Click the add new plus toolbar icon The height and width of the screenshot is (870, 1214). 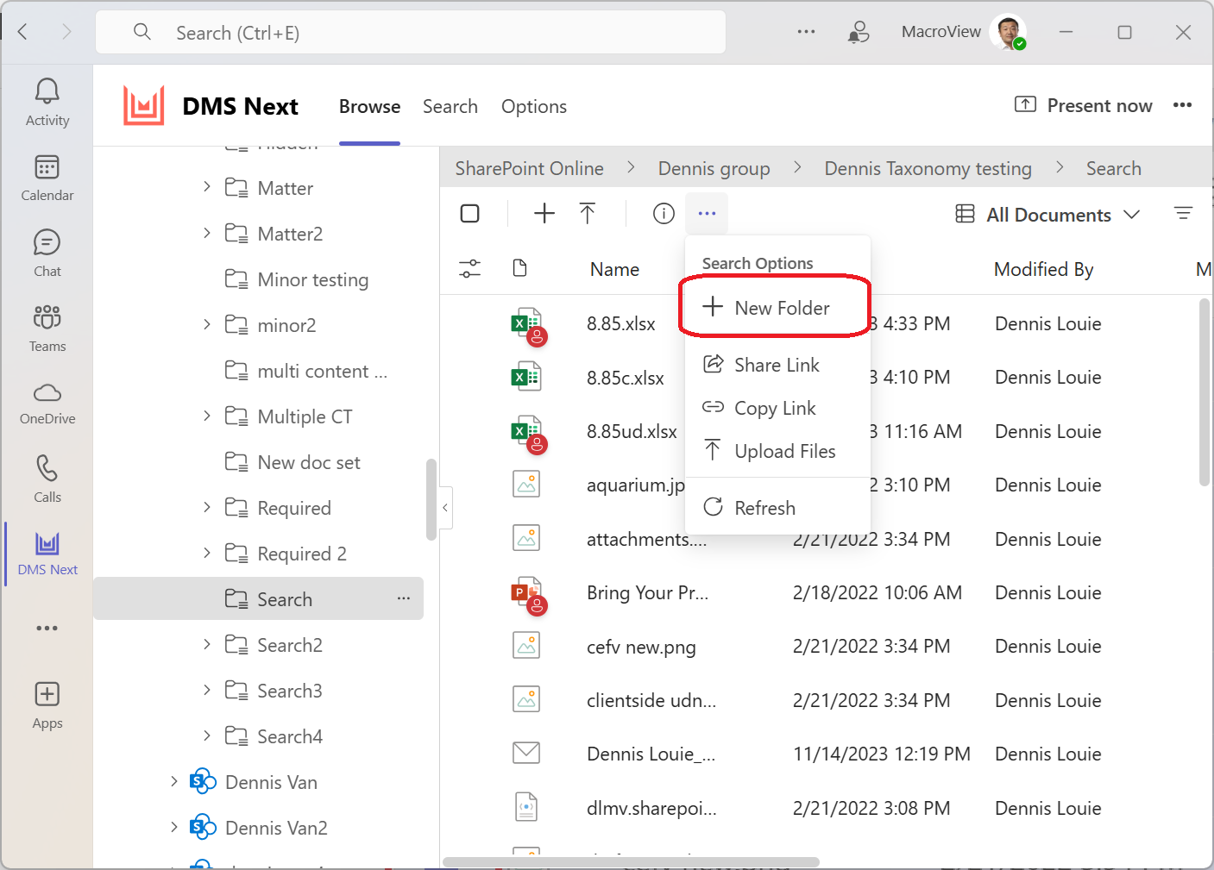pos(544,213)
